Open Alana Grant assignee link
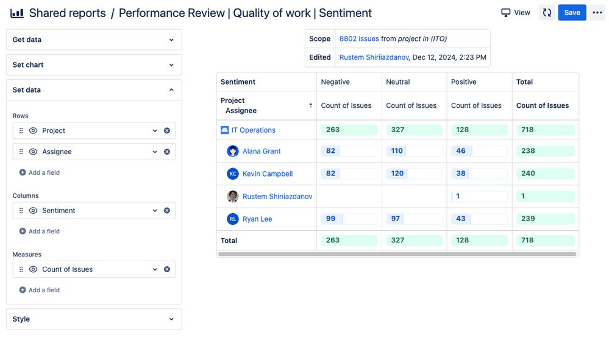609x338 pixels. click(x=262, y=152)
